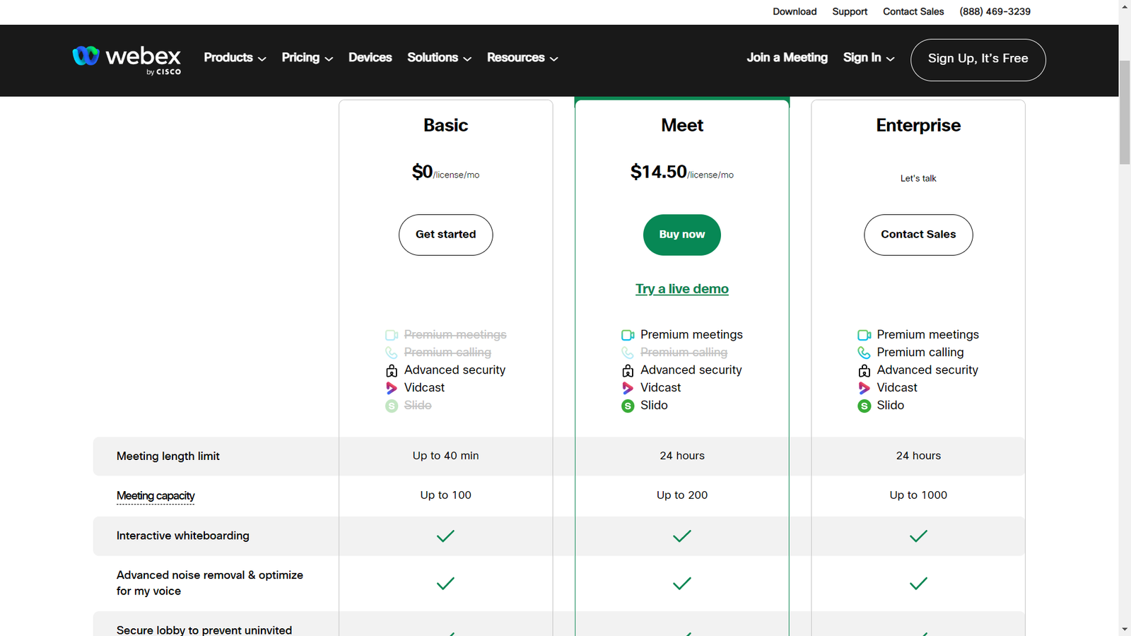Click Advanced security lock icon in Meet plan

click(628, 370)
